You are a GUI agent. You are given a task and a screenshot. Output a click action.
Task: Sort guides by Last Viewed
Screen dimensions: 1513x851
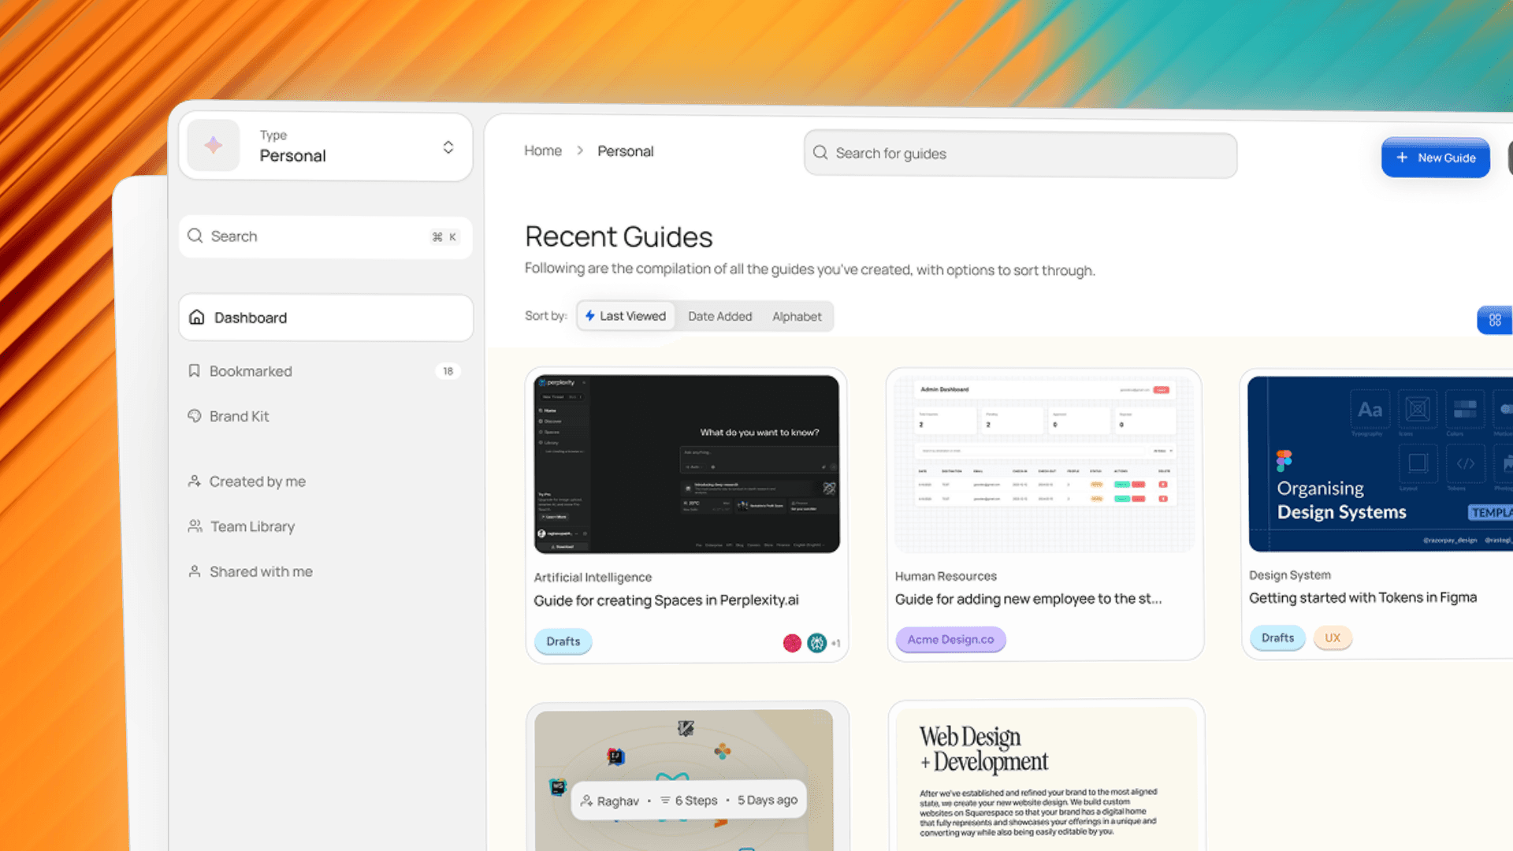click(626, 316)
